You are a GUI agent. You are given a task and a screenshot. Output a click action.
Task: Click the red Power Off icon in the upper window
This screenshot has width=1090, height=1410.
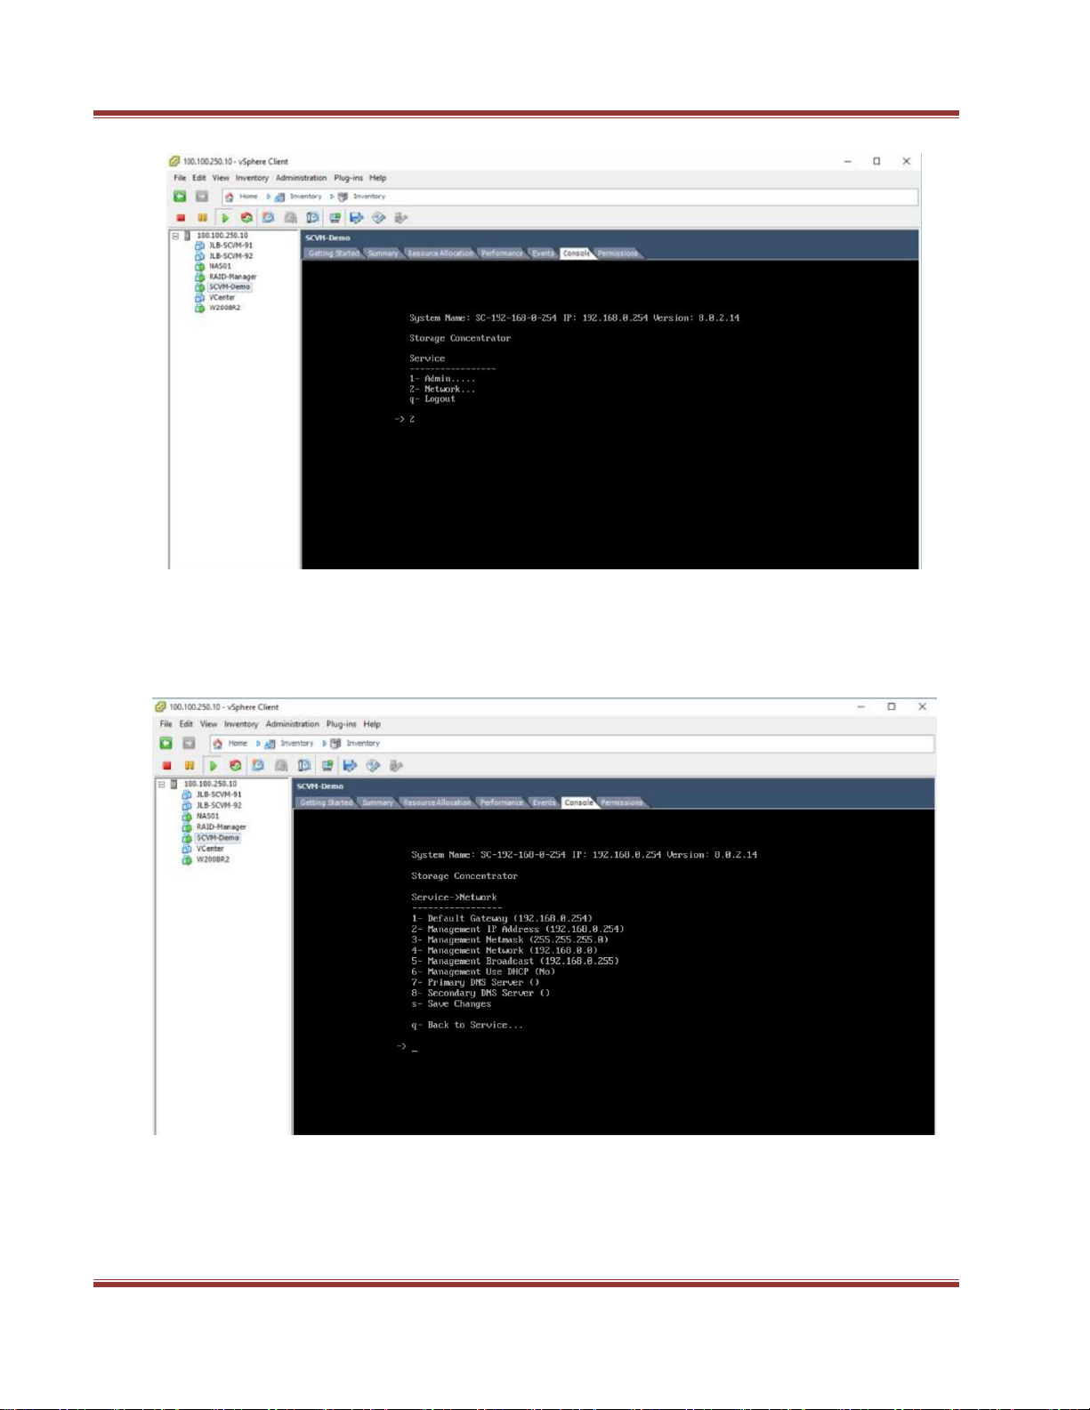pos(181,218)
